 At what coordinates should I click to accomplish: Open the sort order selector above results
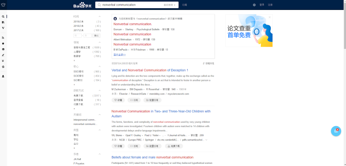[208, 64]
